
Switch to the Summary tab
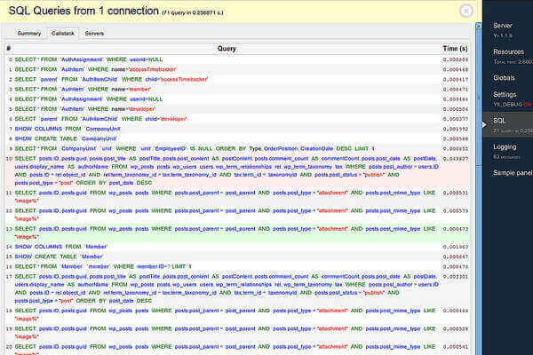tap(29, 33)
